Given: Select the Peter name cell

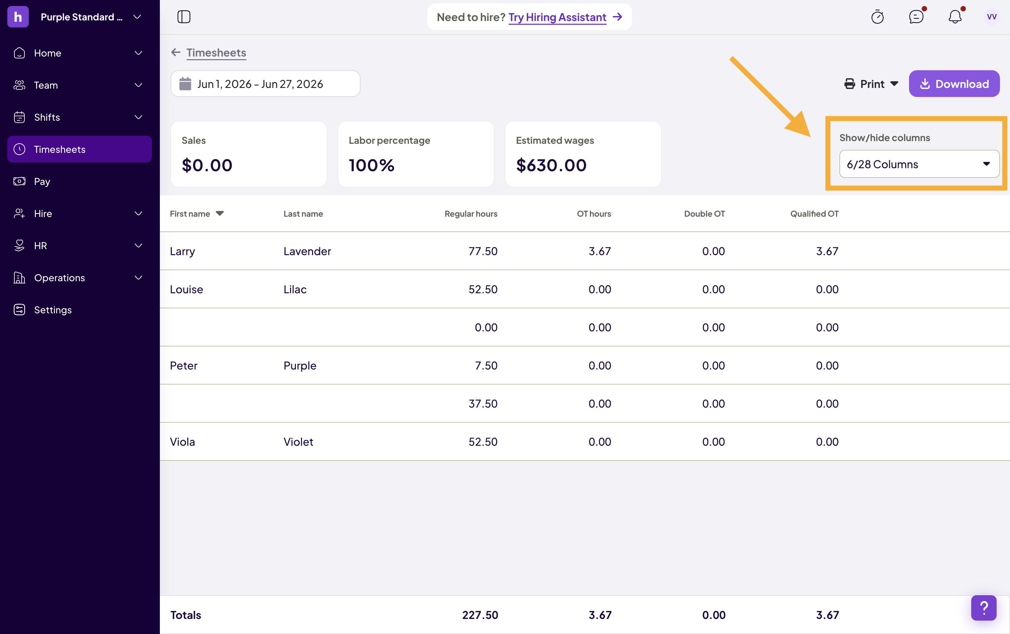Looking at the screenshot, I should (x=183, y=365).
